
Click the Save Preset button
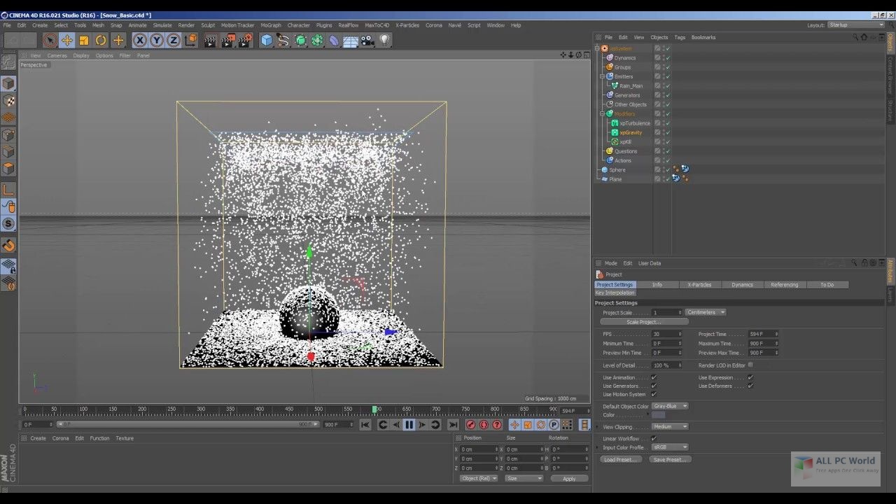[670, 460]
